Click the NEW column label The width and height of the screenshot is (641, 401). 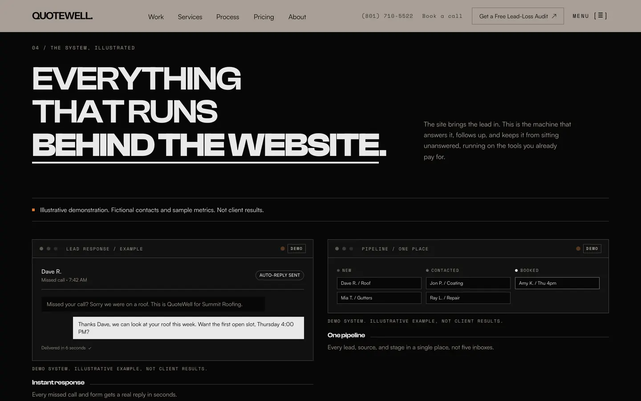pyautogui.click(x=346, y=270)
